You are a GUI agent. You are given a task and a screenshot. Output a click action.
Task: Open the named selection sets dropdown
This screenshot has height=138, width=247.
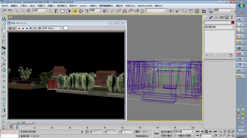pos(157,10)
